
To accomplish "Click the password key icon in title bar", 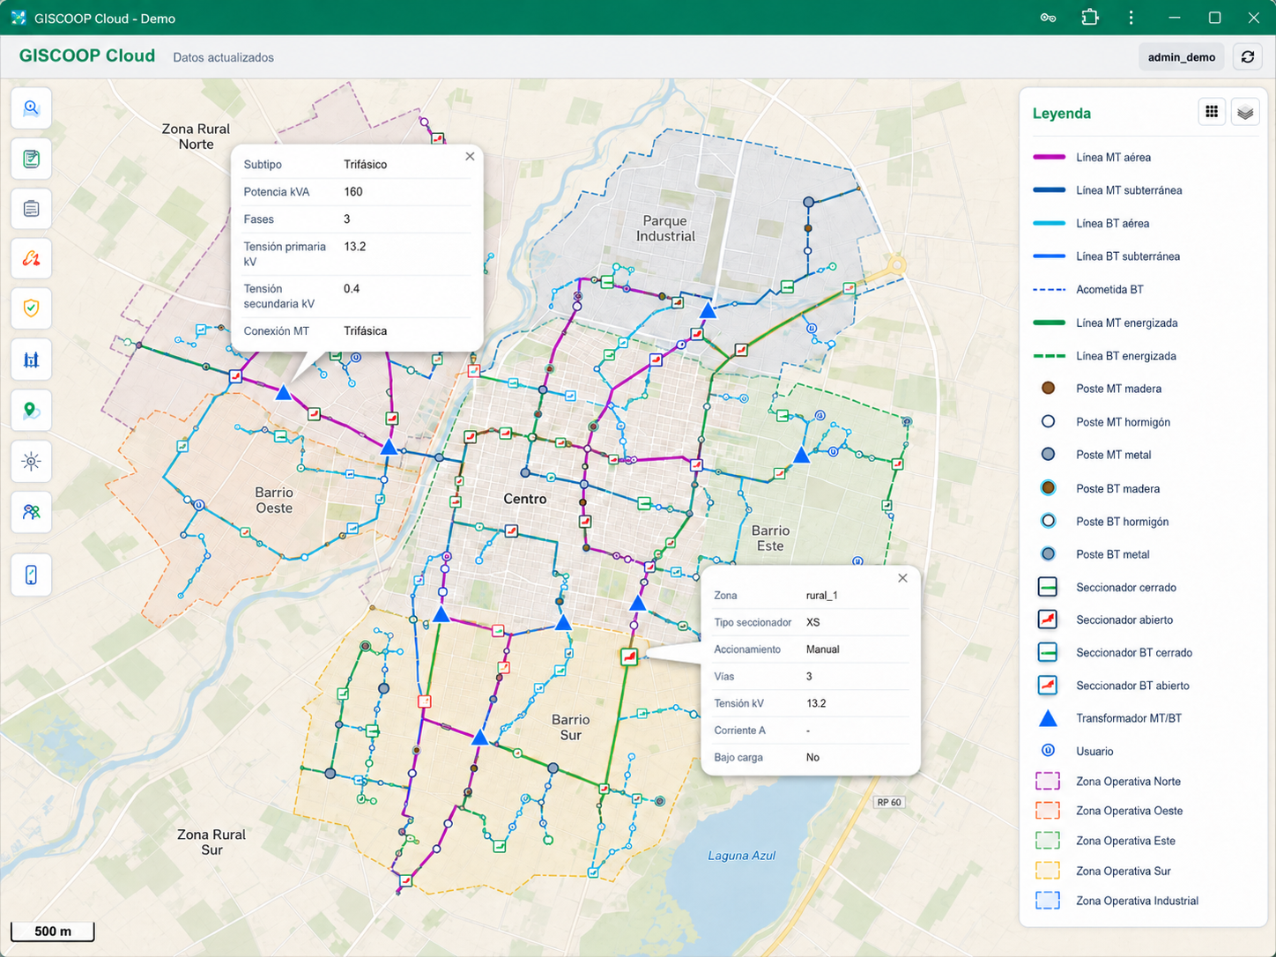I will [1048, 18].
